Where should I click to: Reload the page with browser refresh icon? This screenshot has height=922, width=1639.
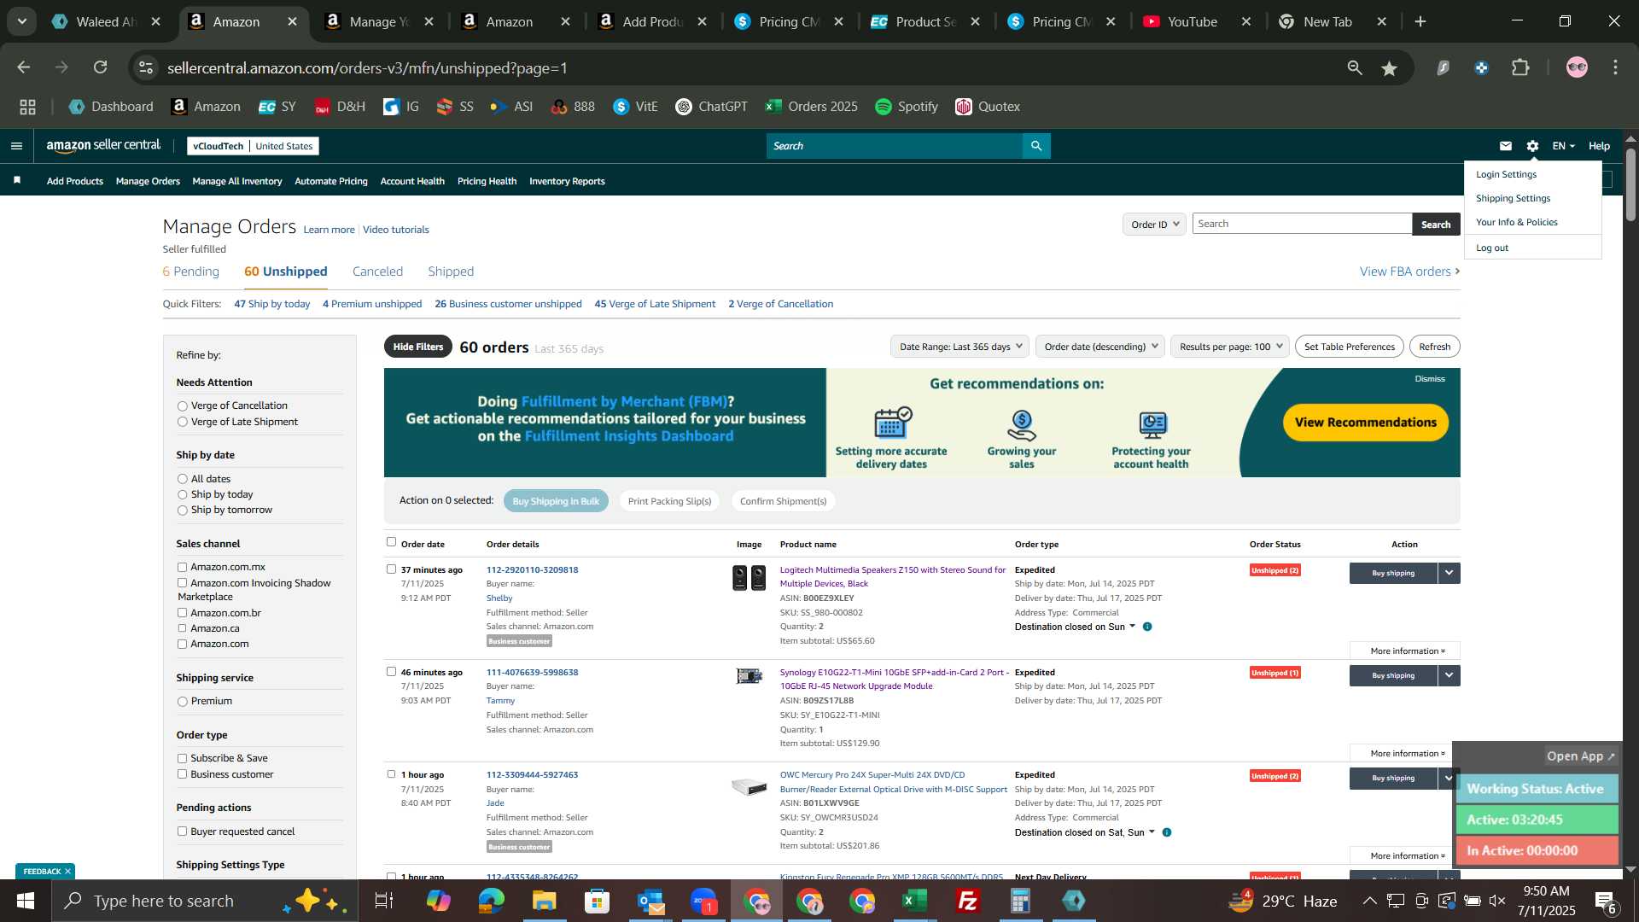pyautogui.click(x=101, y=67)
